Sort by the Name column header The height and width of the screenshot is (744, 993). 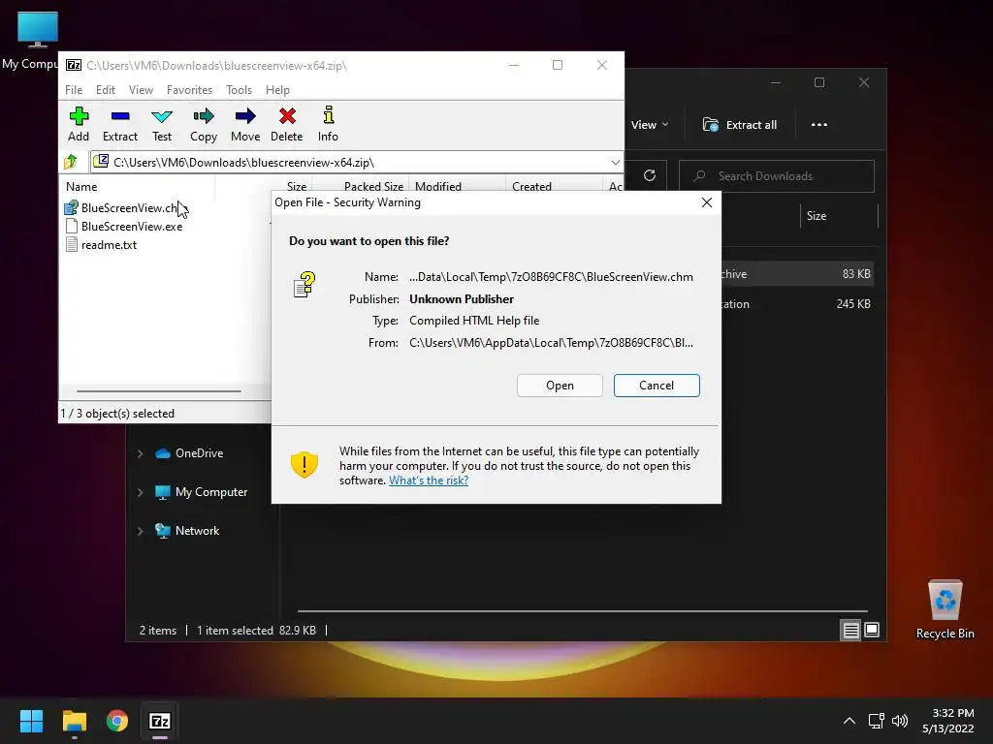[81, 187]
